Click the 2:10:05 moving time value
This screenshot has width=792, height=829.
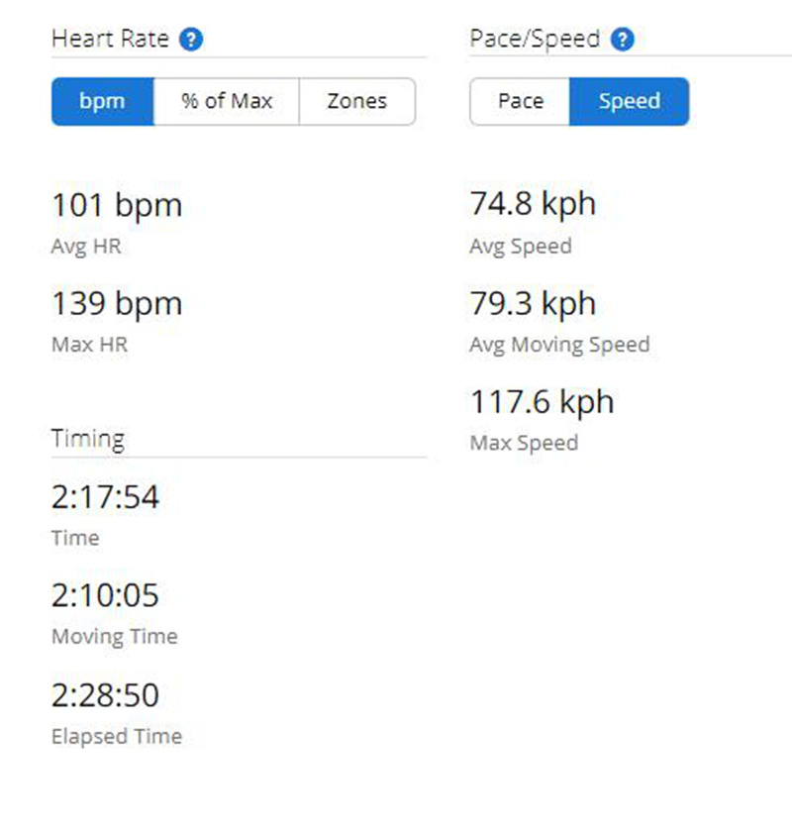[x=105, y=596]
